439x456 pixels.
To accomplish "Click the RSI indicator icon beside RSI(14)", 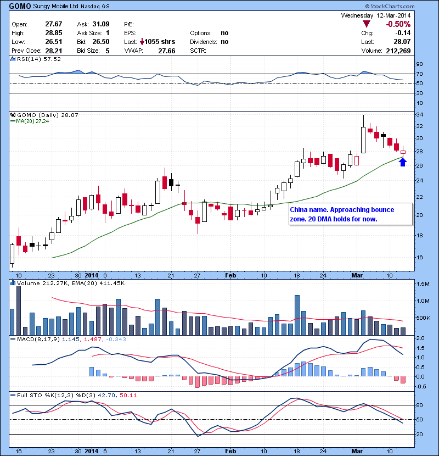I will [x=13, y=59].
